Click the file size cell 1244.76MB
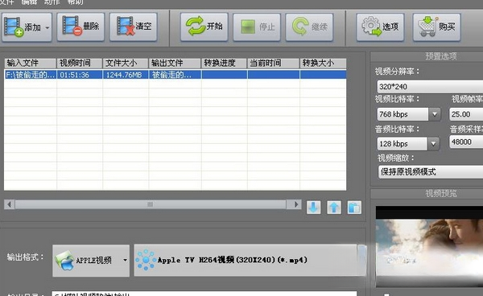This screenshot has width=483, height=296. point(126,75)
